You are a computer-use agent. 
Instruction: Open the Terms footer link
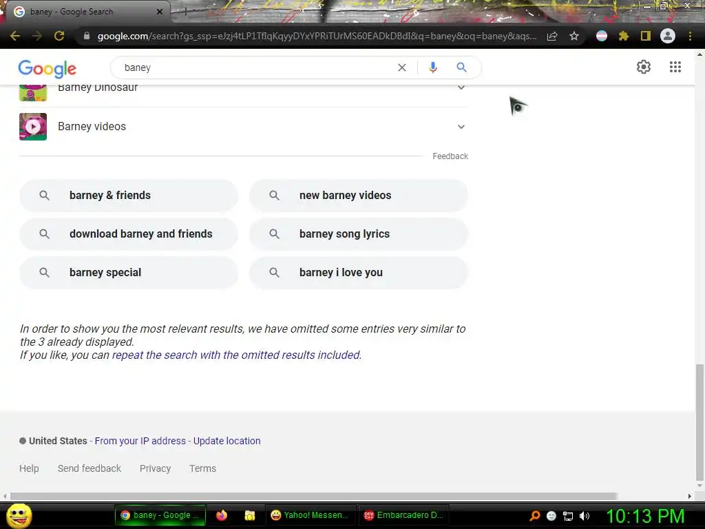[x=202, y=468]
